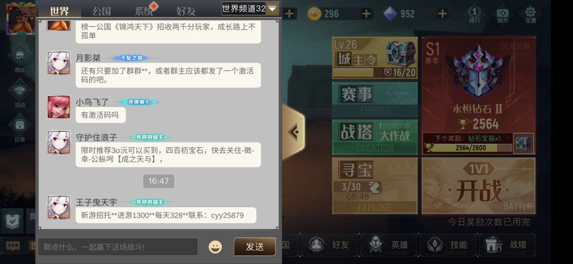Click the chat bubble icon at bottom left
Viewport: 573px width, 264px height.
coord(12,246)
